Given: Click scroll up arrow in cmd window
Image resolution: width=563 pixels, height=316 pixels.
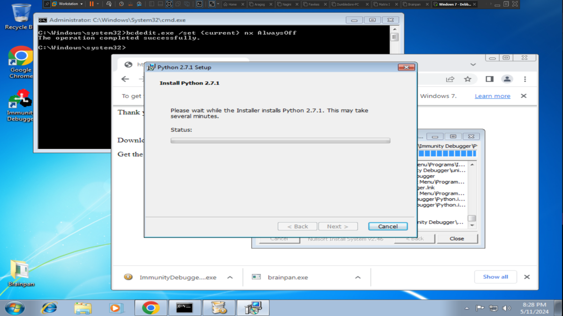Looking at the screenshot, I should click(x=395, y=29).
